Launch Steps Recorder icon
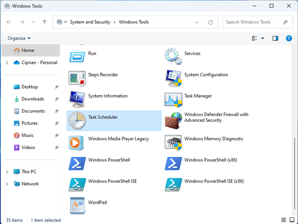 [x=77, y=78]
